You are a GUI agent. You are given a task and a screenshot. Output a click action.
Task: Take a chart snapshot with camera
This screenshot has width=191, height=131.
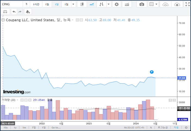coord(142,4)
